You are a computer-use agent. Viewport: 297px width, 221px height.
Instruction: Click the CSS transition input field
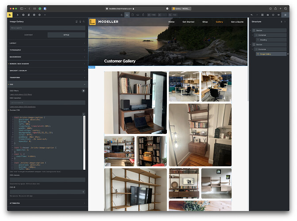point(47,103)
